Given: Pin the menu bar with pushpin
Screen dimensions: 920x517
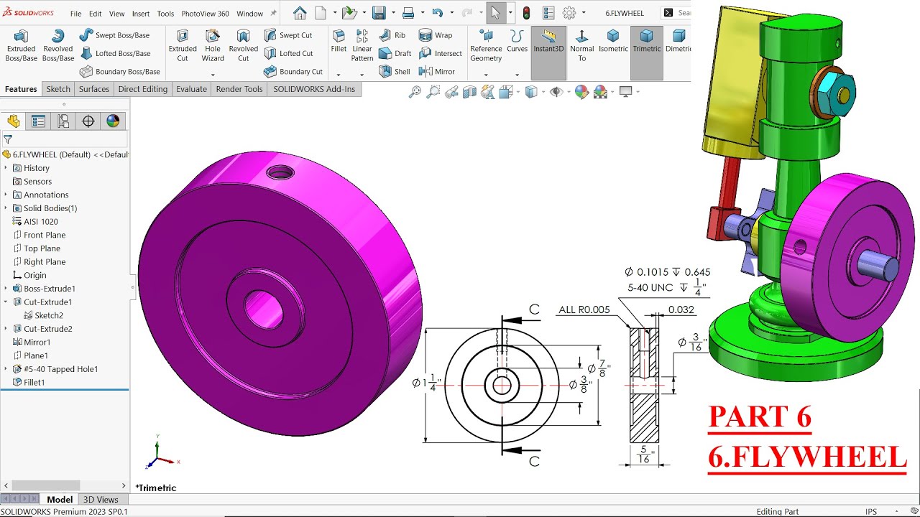Looking at the screenshot, I should coord(273,13).
